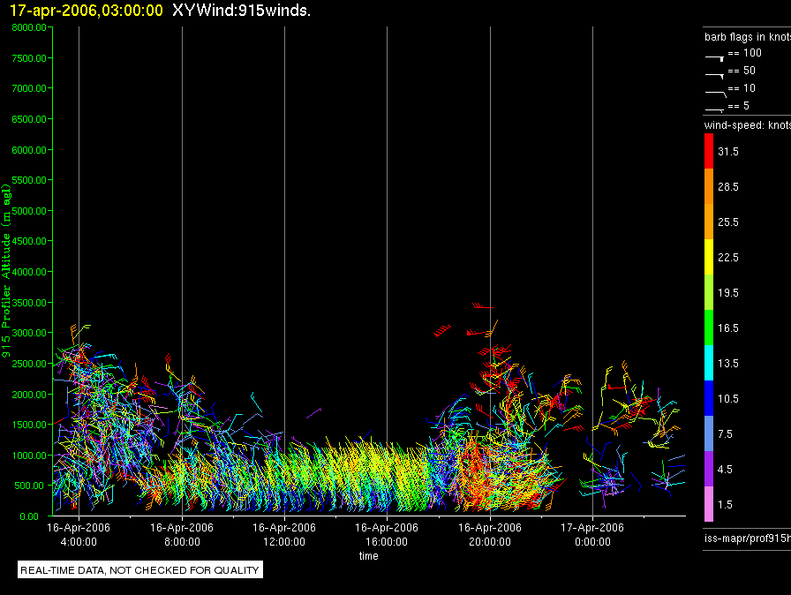Click the 16-Apr-2006 16:00:00 time tick label
The image size is (791, 595).
387,534
